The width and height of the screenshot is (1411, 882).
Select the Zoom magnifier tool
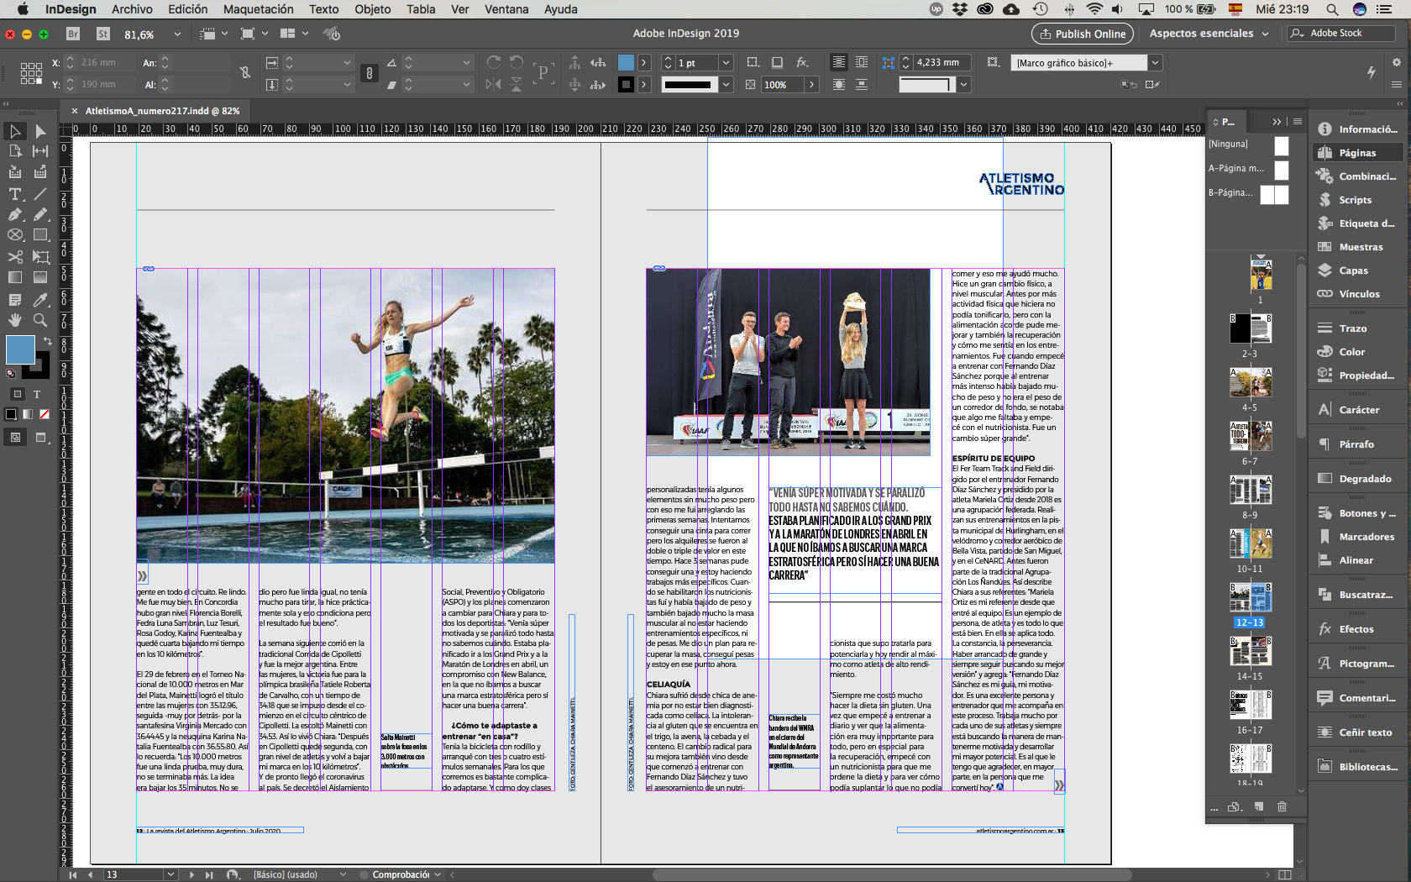[x=40, y=320]
